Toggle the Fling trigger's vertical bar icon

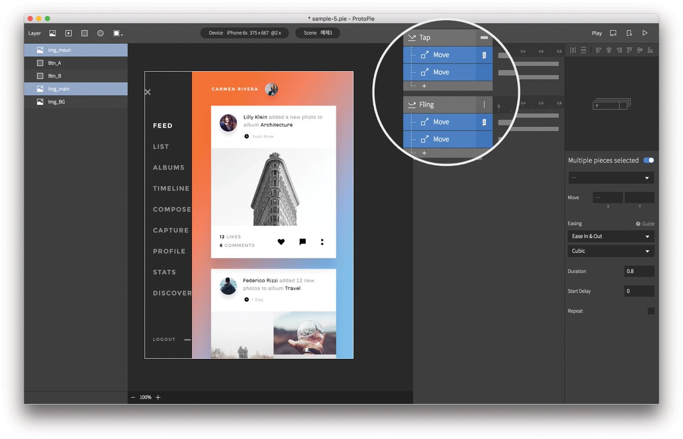pyautogui.click(x=484, y=105)
